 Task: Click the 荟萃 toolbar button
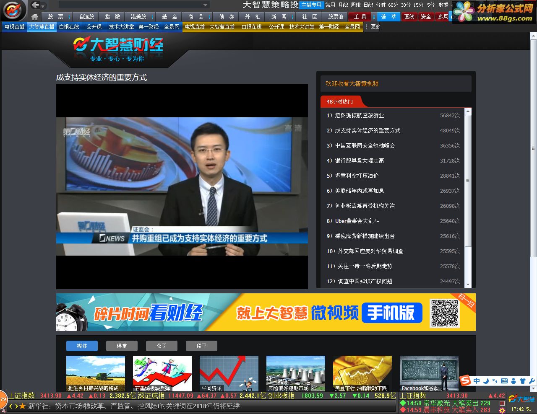388,17
